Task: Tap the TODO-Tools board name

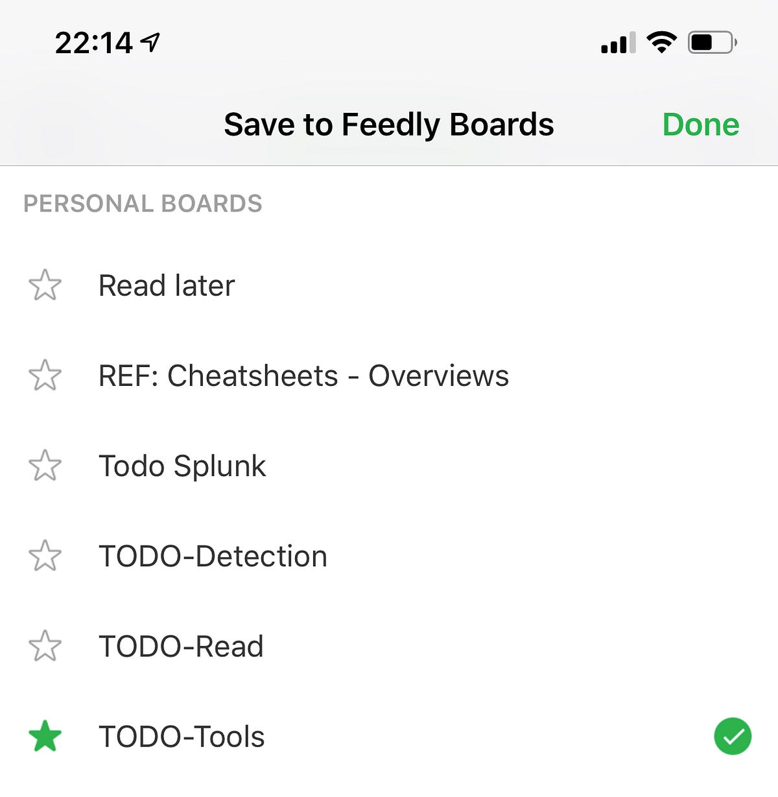Action: point(182,737)
